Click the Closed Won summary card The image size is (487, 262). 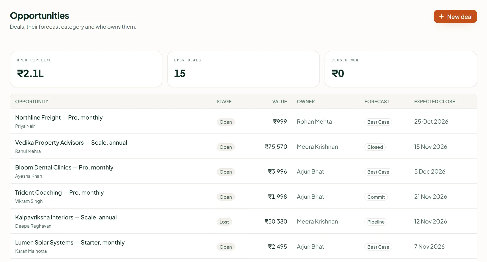click(x=401, y=69)
